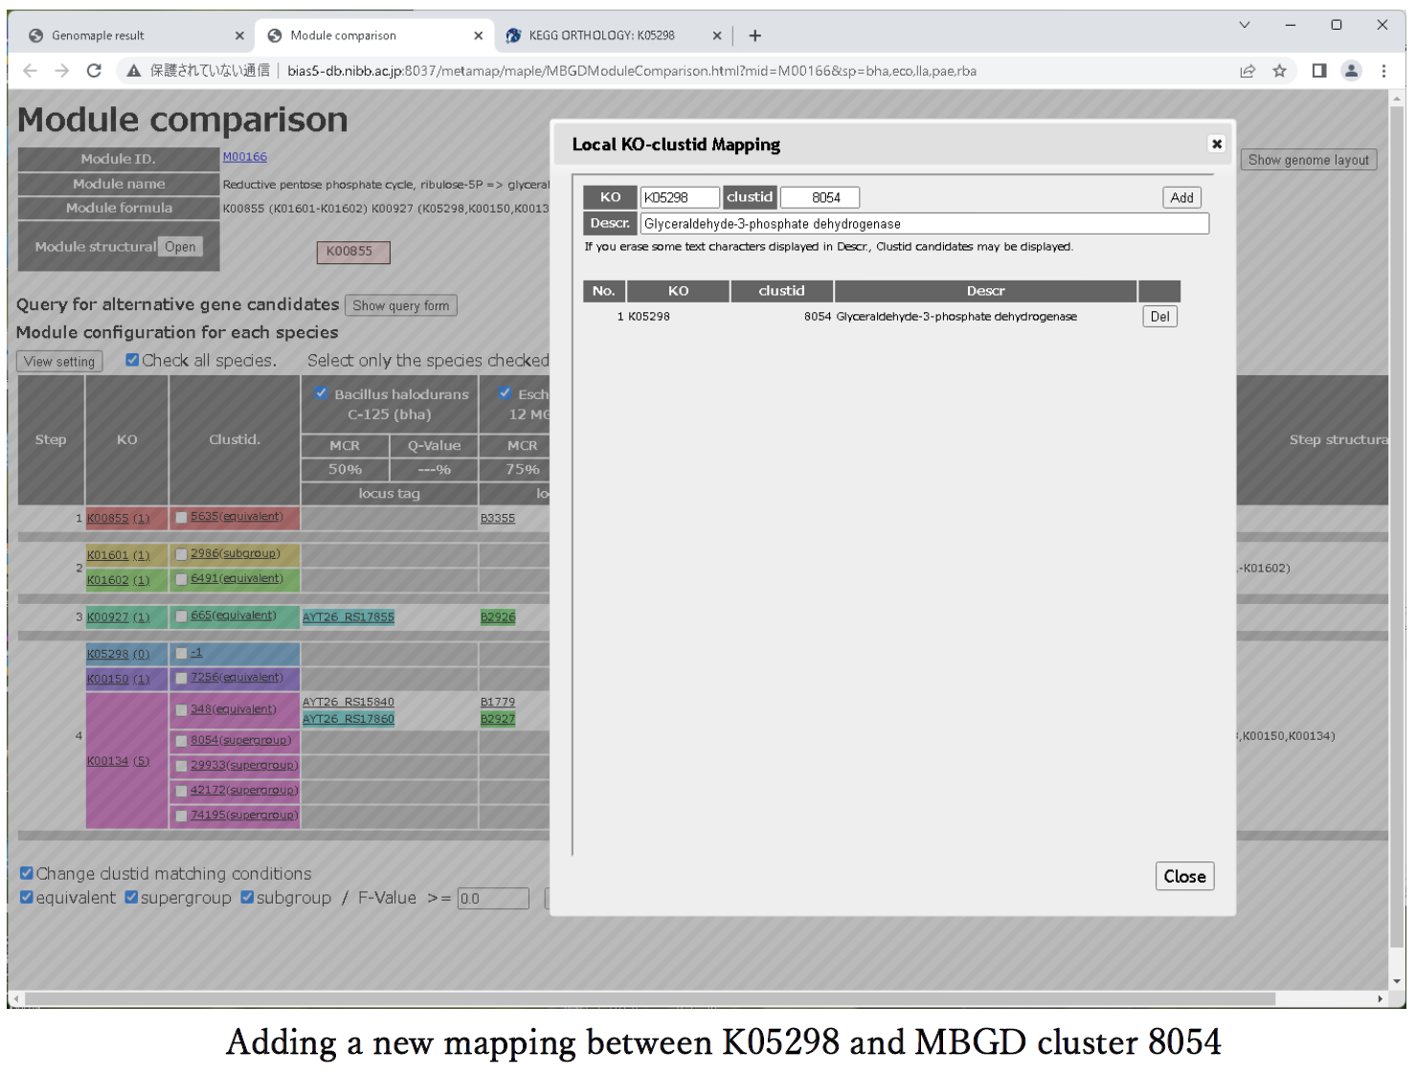
Task: Click the share page icon in address bar
Action: pos(1247,71)
